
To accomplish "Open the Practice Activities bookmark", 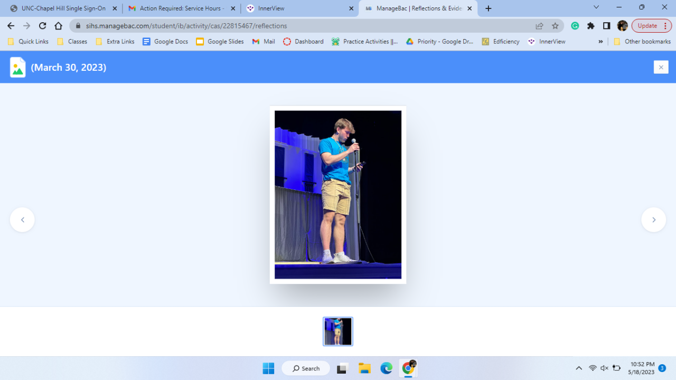I will click(365, 42).
